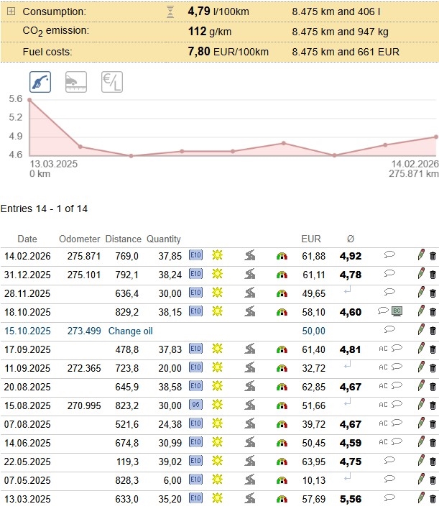Click the BC board computer icon on 18.10.2025
439x509 pixels.
pyautogui.click(x=397, y=311)
